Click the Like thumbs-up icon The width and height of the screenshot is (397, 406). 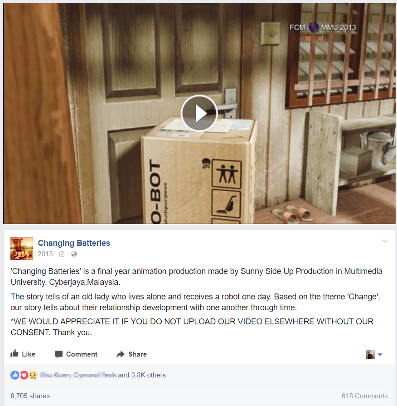tap(15, 354)
